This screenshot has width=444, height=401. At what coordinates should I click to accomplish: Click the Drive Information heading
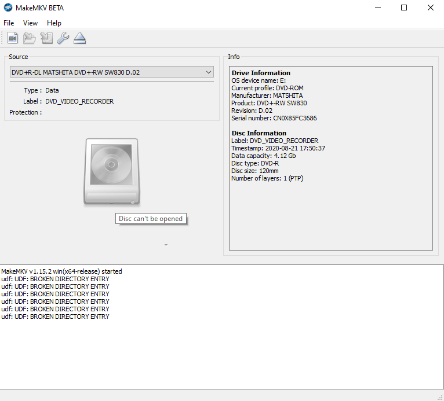click(261, 73)
